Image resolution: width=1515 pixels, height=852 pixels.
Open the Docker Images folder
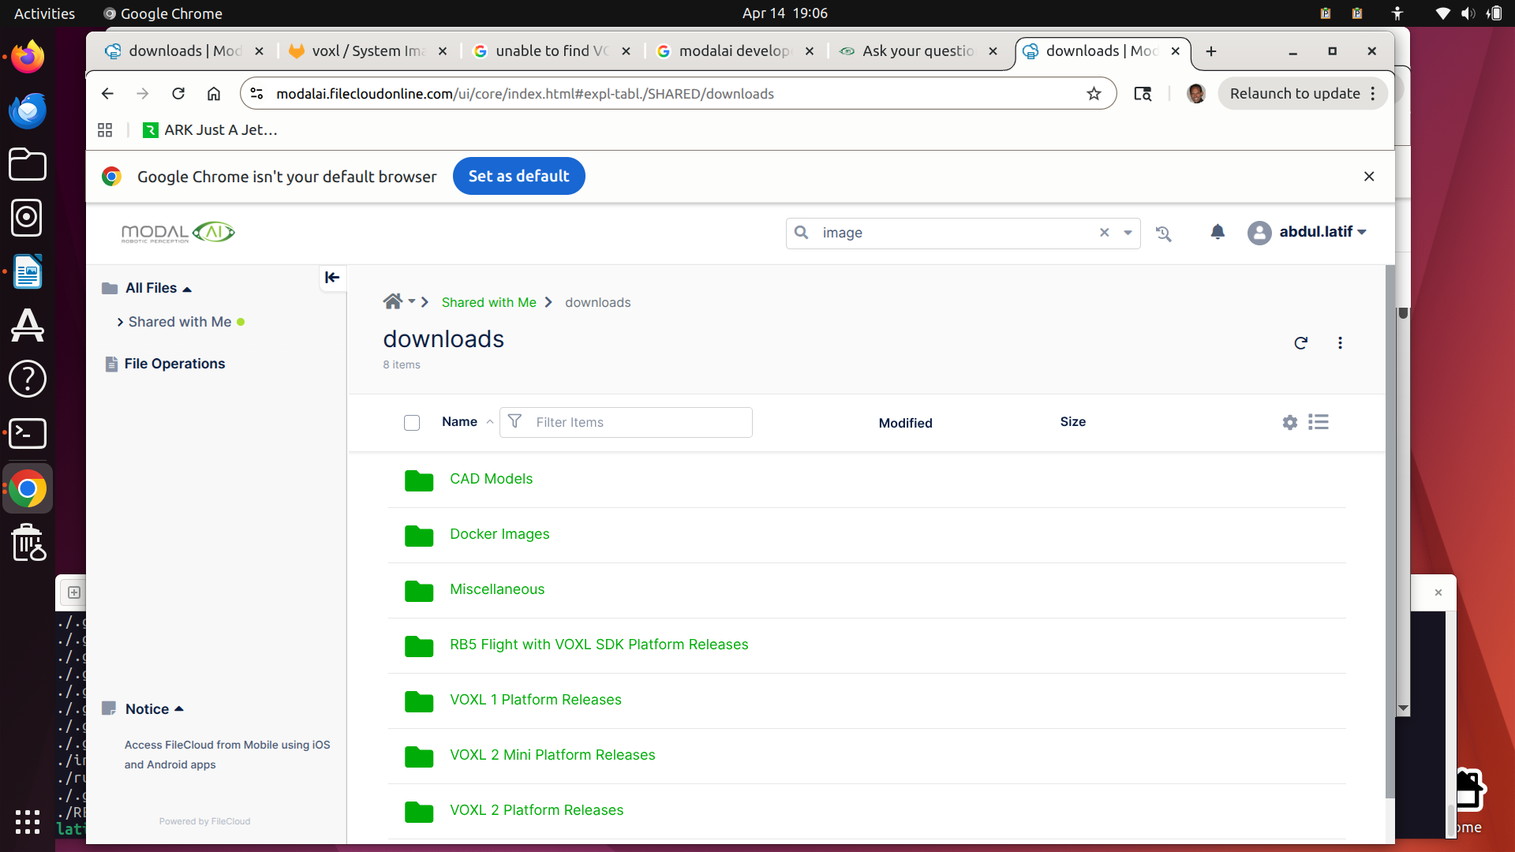point(499,534)
